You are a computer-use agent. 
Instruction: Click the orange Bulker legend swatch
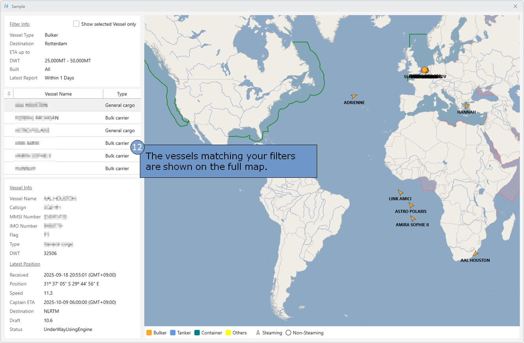(149, 333)
